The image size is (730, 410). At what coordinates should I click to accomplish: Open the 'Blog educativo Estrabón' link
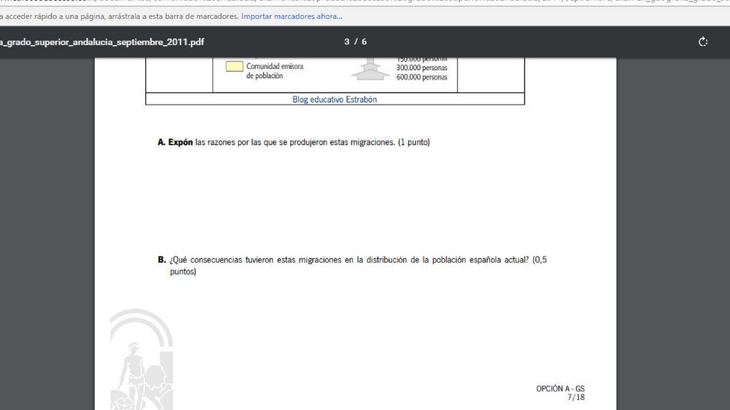pyautogui.click(x=335, y=99)
